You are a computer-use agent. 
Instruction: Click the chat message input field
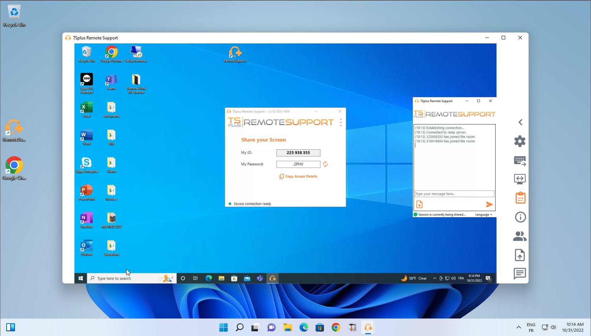tap(454, 194)
